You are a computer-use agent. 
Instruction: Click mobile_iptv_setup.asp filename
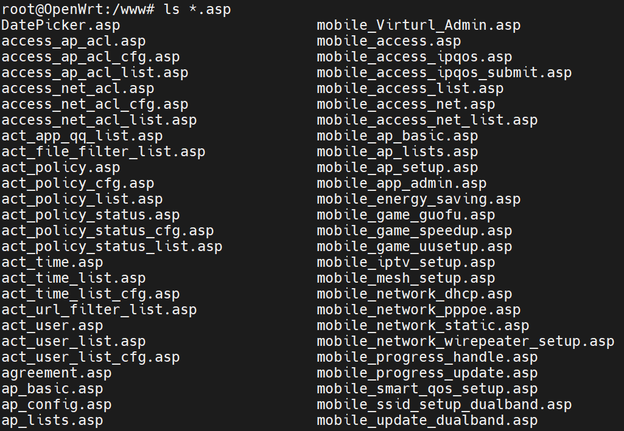point(406,263)
